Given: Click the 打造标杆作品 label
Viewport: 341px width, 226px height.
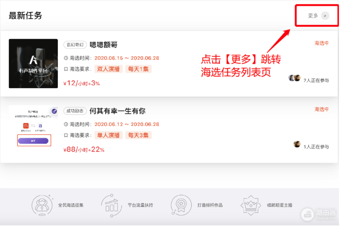Looking at the screenshot, I should click(210, 205).
